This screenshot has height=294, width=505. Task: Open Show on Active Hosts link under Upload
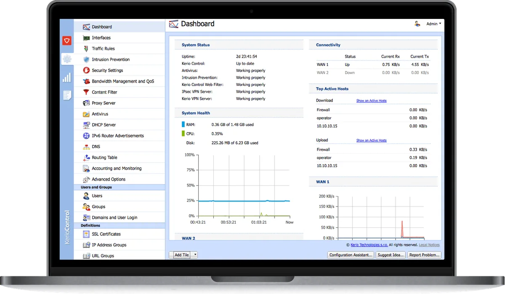click(371, 140)
